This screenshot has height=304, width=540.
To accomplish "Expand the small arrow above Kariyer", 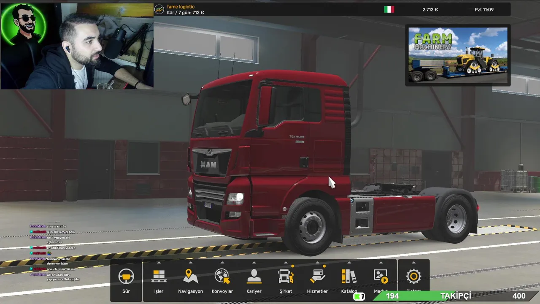I will point(254,263).
